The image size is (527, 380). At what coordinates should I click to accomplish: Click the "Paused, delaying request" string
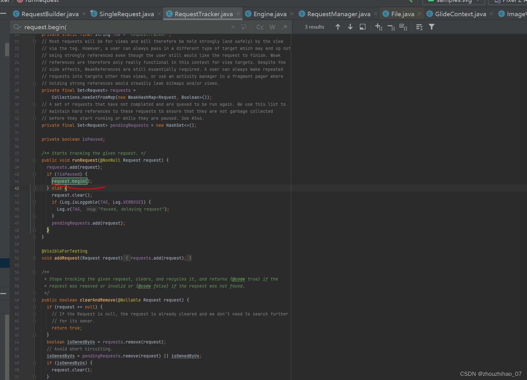(131, 209)
